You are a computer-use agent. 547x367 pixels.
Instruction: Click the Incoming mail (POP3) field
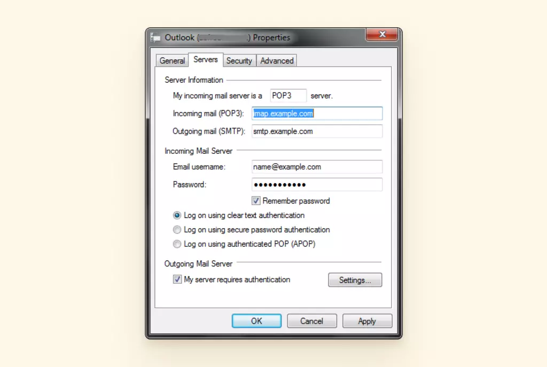pos(317,113)
